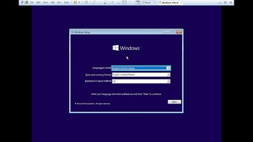Click the 'Language to install' label
The image size is (253, 142).
pos(102,68)
